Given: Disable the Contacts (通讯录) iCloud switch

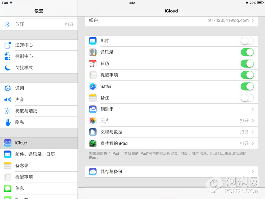Looking at the screenshot, I should (x=247, y=52).
